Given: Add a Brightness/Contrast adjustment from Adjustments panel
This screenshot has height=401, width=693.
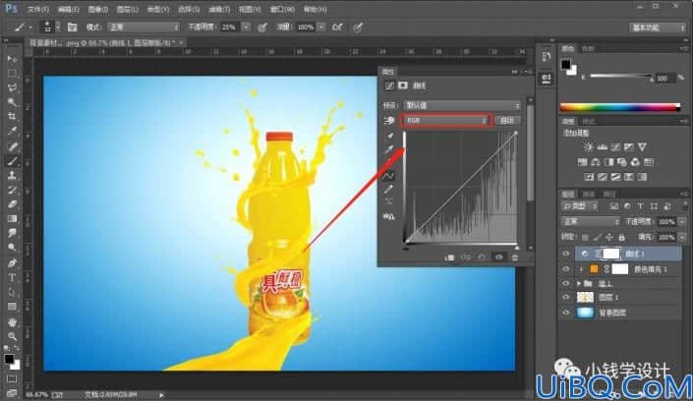Looking at the screenshot, I should (x=588, y=146).
